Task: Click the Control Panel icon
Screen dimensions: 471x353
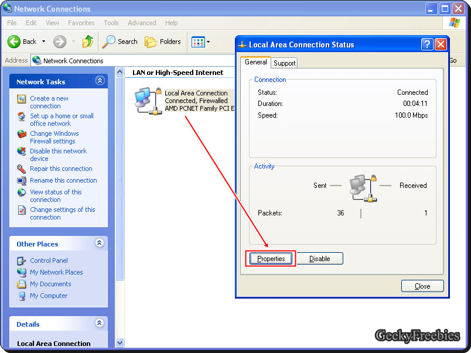Action: [21, 261]
